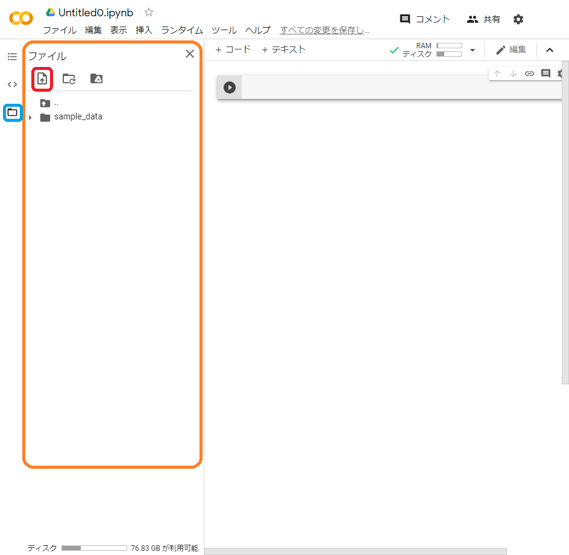Add a text cell with + テキスト
The height and width of the screenshot is (555, 569).
pyautogui.click(x=283, y=49)
